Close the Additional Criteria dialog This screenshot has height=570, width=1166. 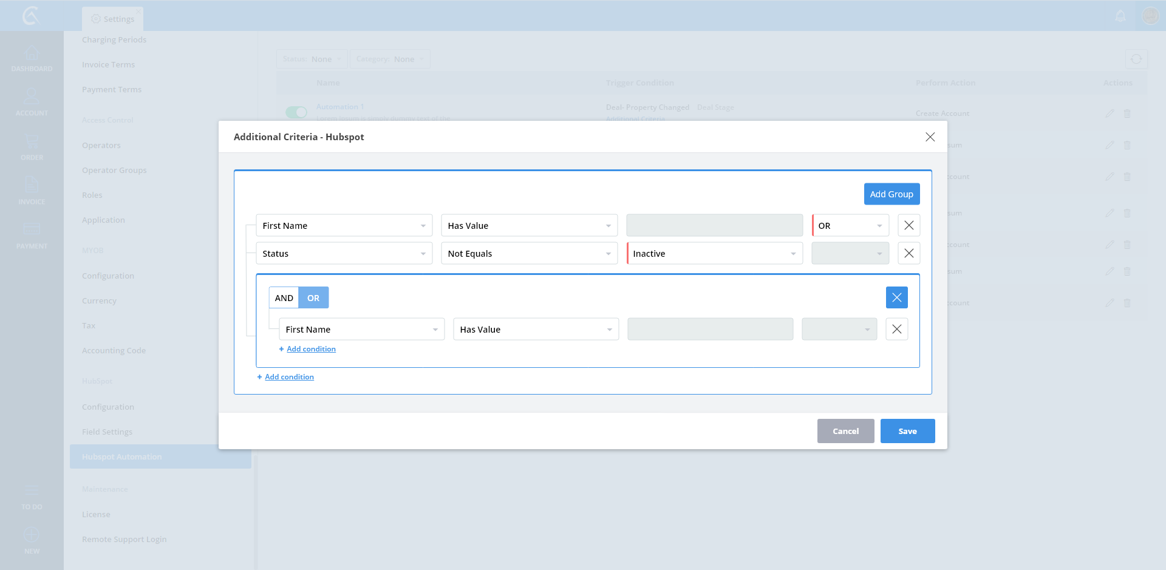point(930,137)
